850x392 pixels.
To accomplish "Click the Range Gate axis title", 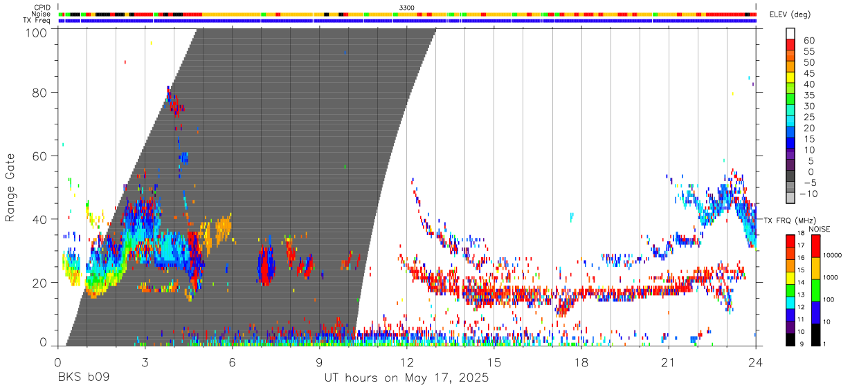I will click(x=10, y=187).
